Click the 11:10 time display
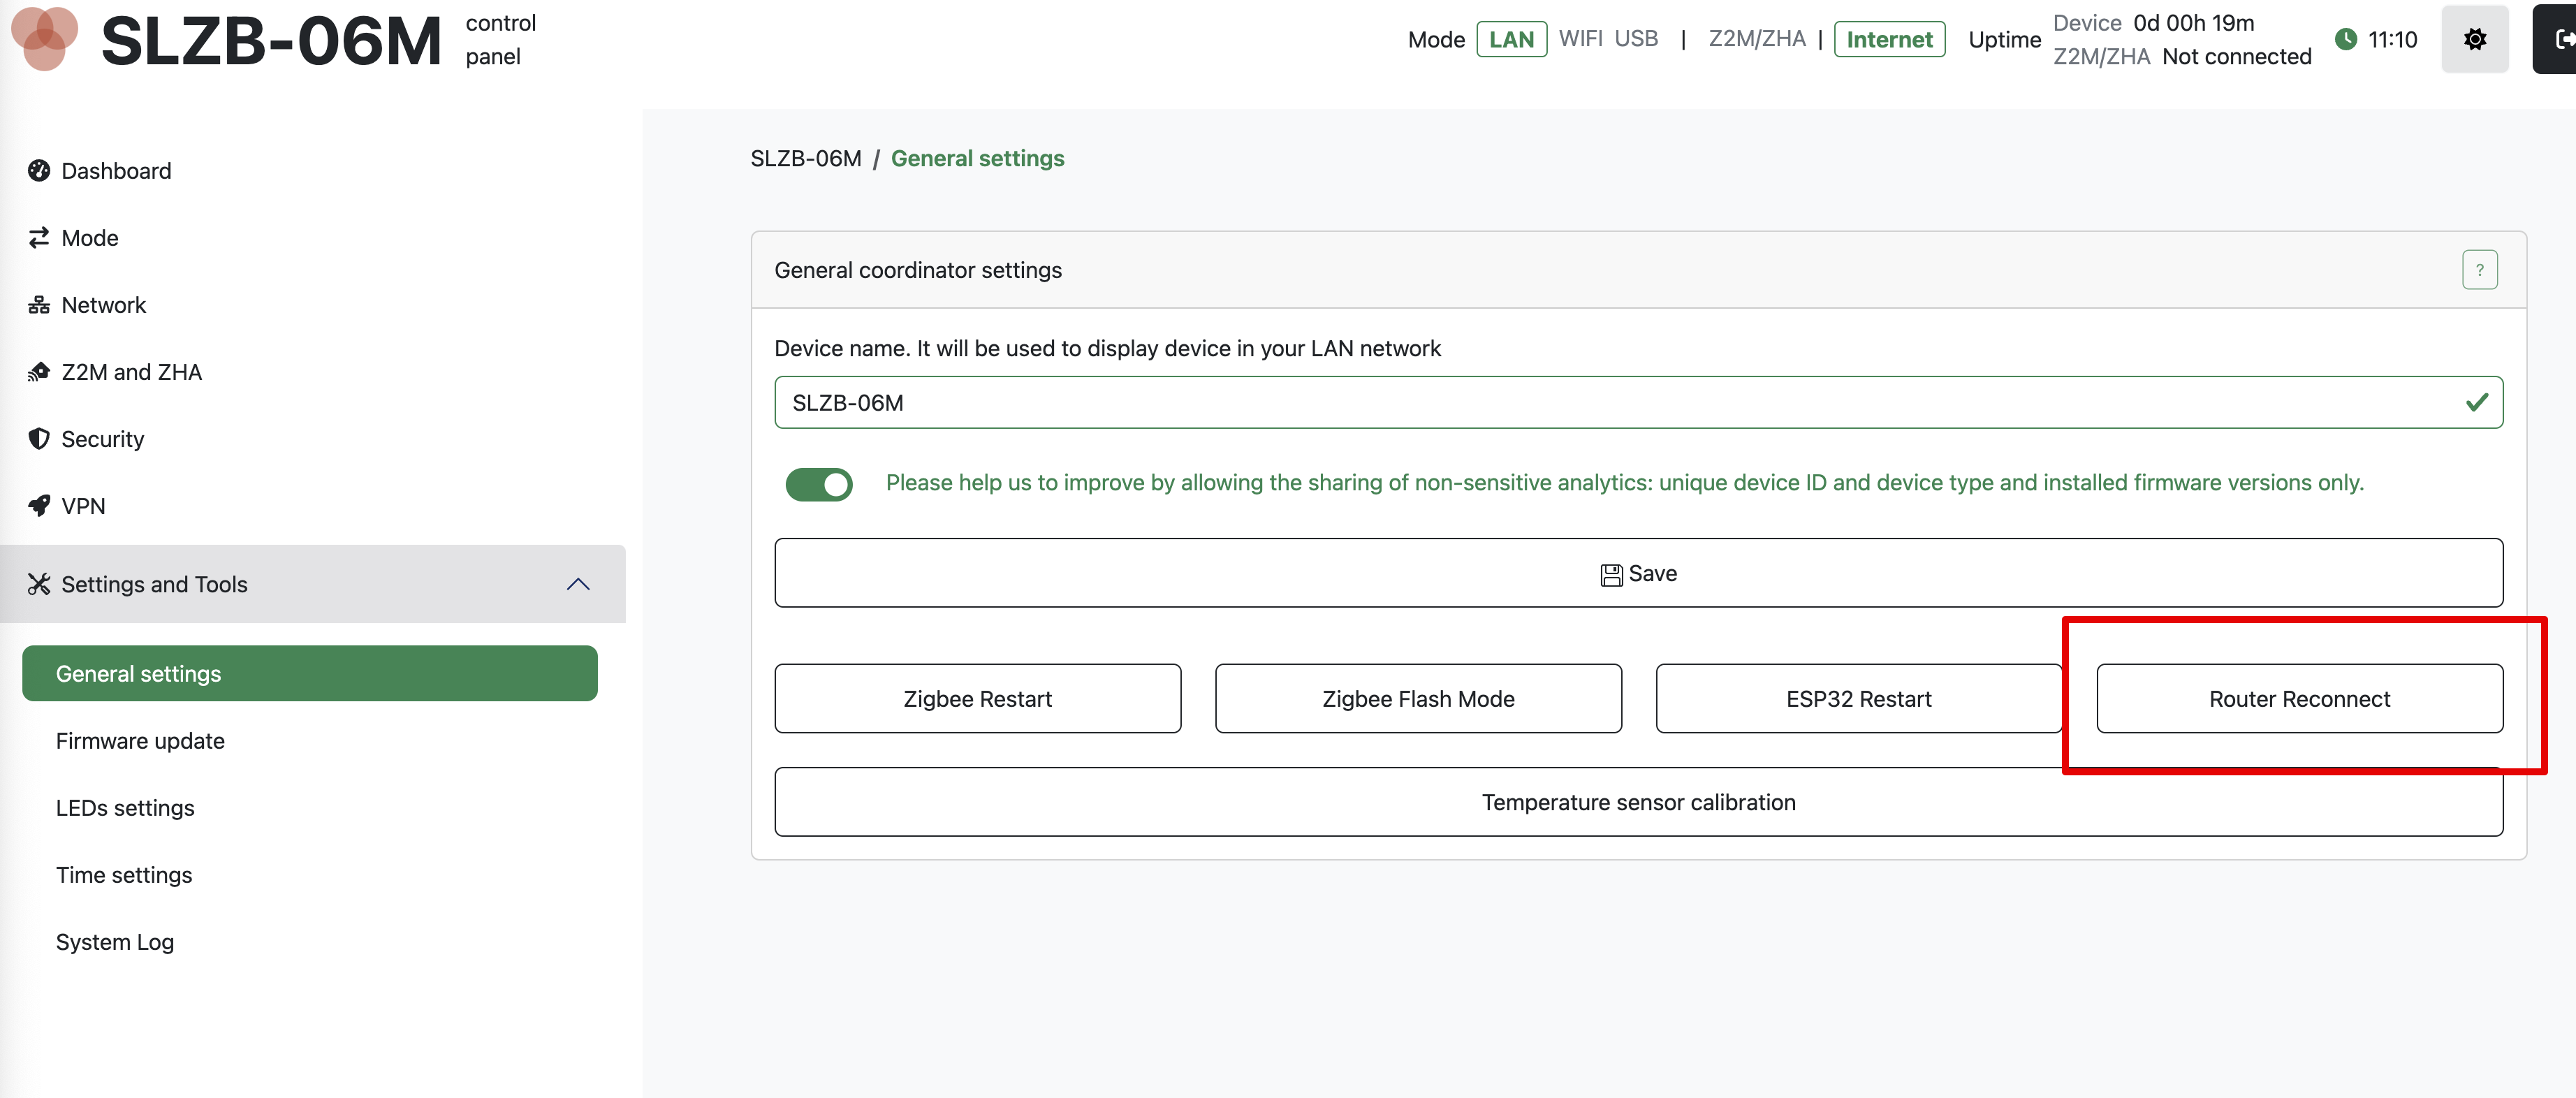 (2392, 39)
